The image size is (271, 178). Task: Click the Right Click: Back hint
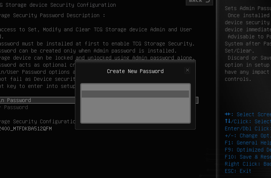pos(248,164)
